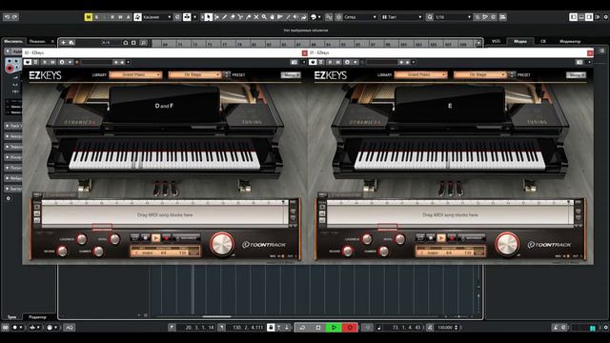Image resolution: width=610 pixels, height=343 pixels.
Task: Click the Redo arrow icon
Action: tap(15, 17)
